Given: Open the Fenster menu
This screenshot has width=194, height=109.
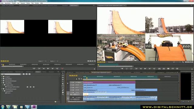Looking at the screenshot, I should 37,3.
